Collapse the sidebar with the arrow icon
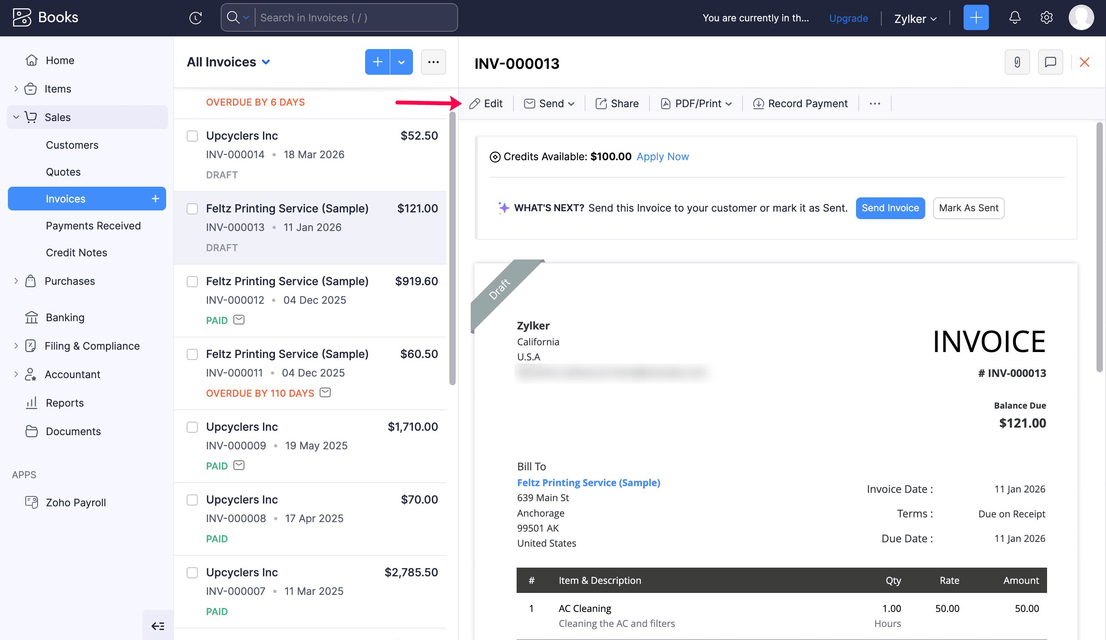Image resolution: width=1106 pixels, height=640 pixels. tap(157, 626)
